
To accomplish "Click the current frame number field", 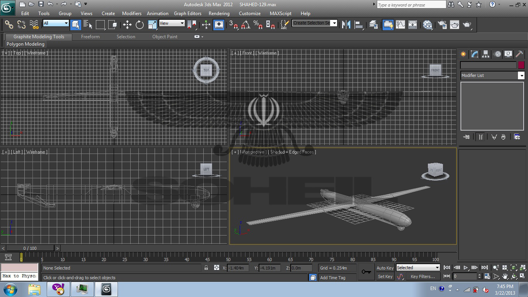I will pyautogui.click(x=465, y=277).
